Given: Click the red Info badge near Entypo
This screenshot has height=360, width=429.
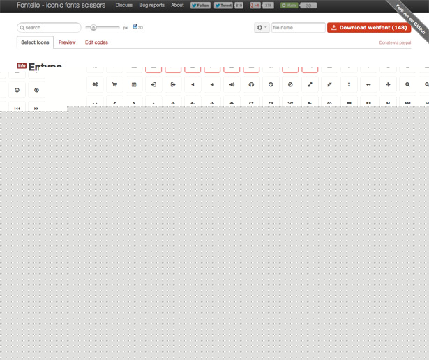Looking at the screenshot, I should point(22,65).
